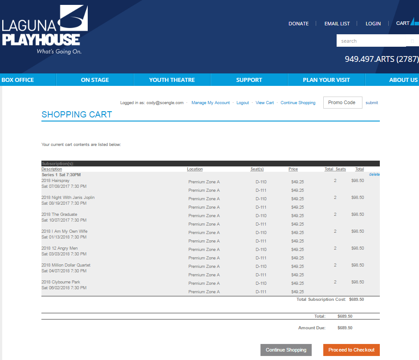This screenshot has width=419, height=360.
Task: Open the ABOUT US menu
Action: click(403, 80)
